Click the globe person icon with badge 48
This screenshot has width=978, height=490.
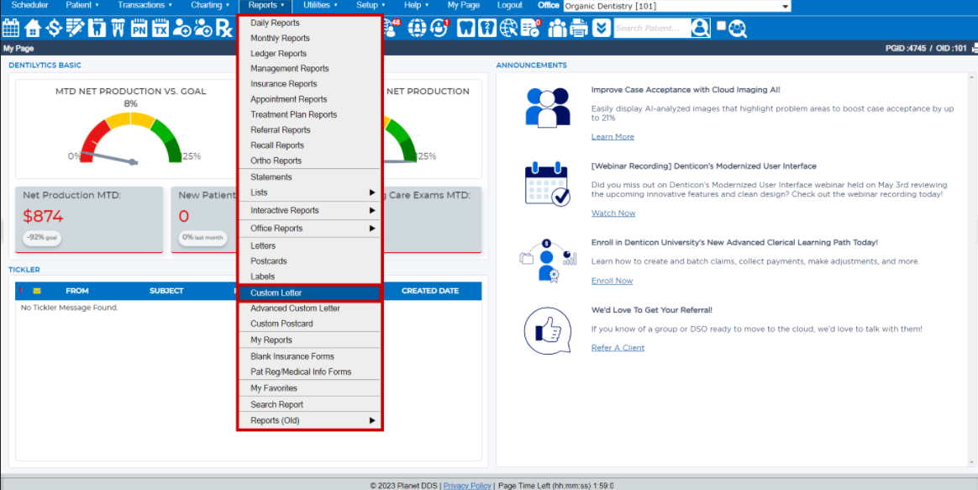point(392,28)
